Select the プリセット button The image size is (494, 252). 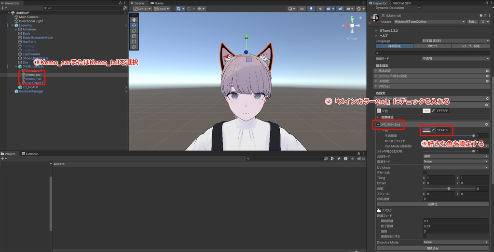[x=432, y=46]
